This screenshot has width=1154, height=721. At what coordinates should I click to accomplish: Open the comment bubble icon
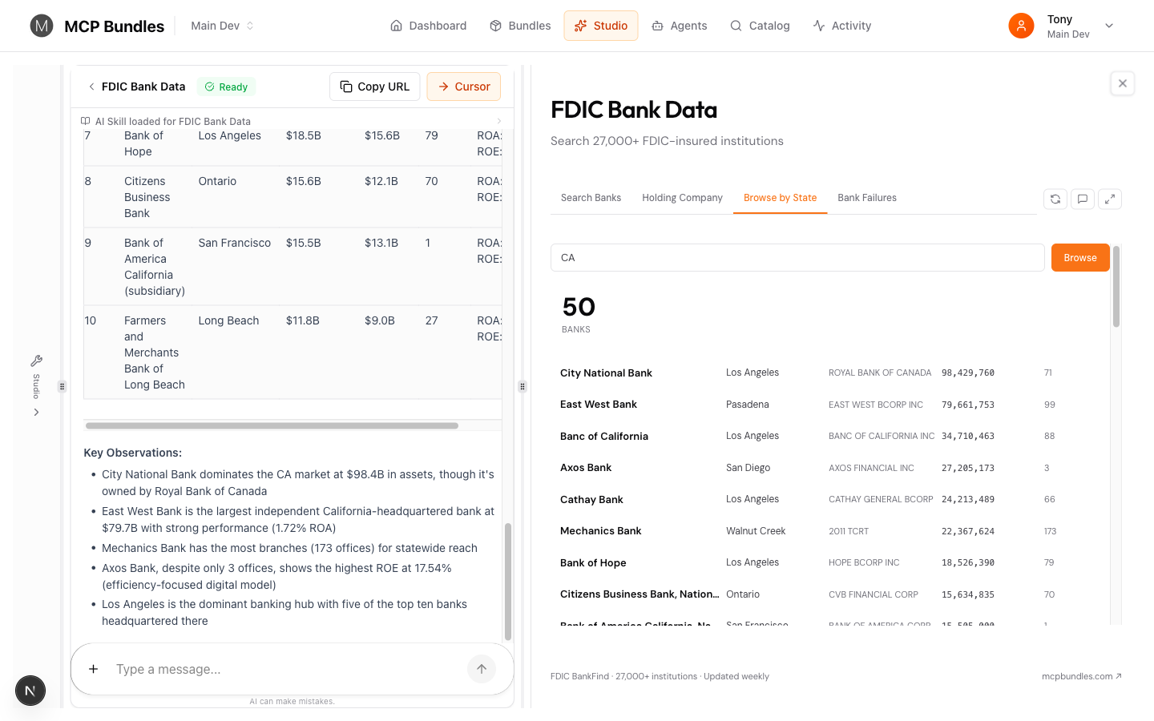[x=1083, y=199]
